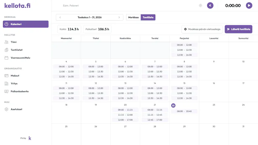Open 08:00 - 11:15 entry on day 20
258x145 pixels.
[x=125, y=110]
